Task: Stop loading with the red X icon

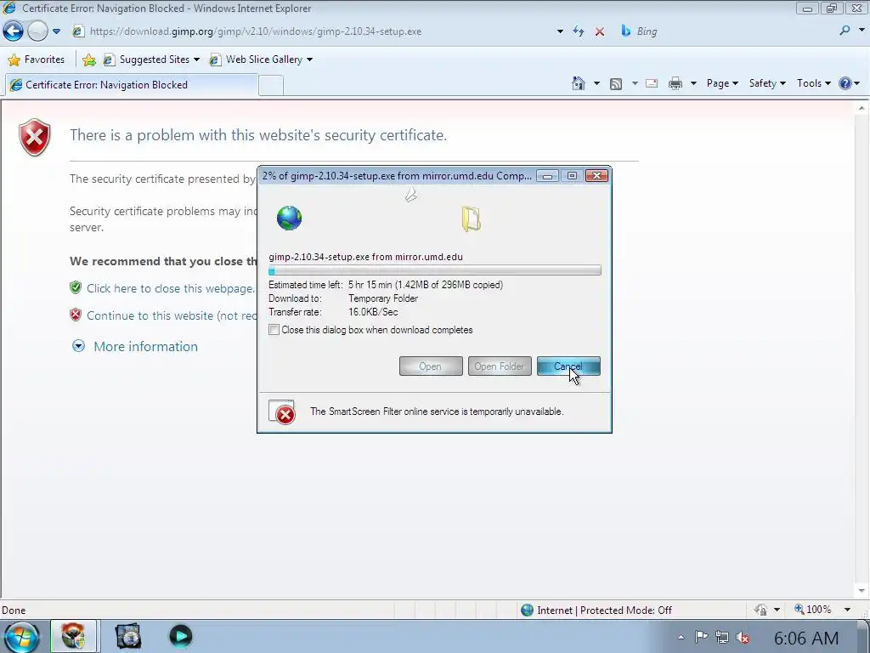Action: [x=599, y=31]
